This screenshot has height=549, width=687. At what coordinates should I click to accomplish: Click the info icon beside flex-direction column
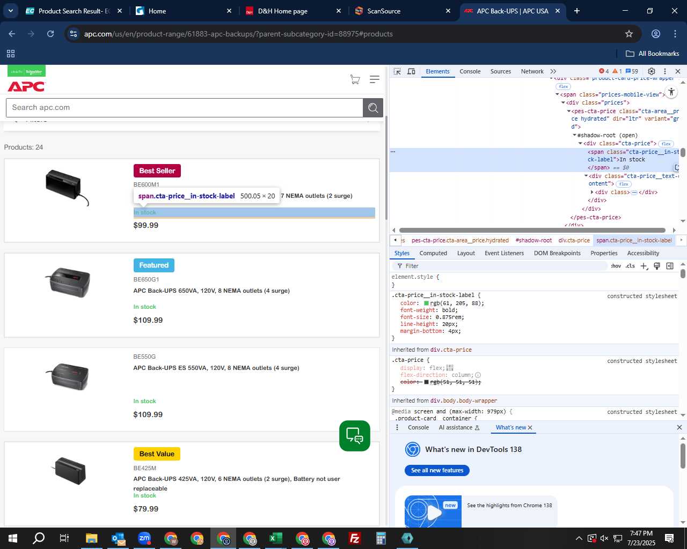click(478, 375)
